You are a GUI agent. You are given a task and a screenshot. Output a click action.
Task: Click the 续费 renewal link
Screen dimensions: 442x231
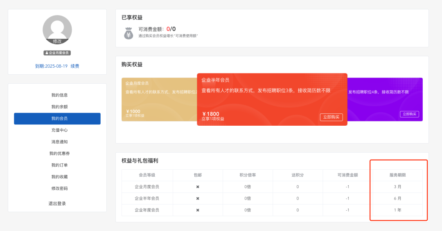click(75, 66)
